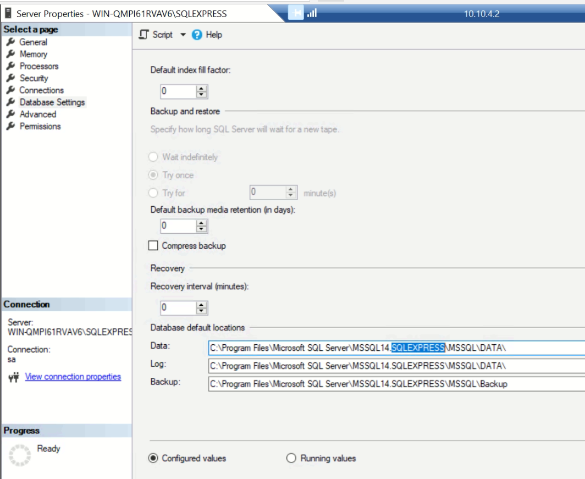Click the backup media retention field
Image resolution: width=585 pixels, height=479 pixels.
(179, 225)
